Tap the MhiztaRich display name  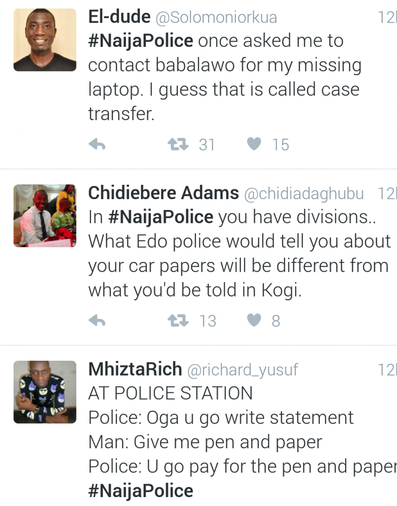(135, 369)
